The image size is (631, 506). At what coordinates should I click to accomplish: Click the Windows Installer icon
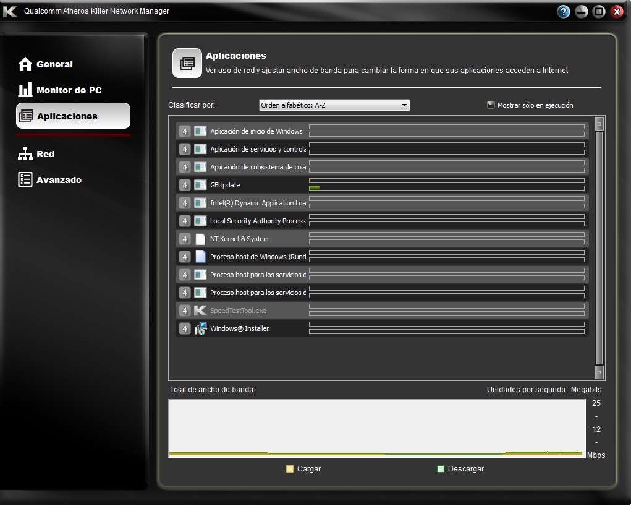click(x=200, y=328)
